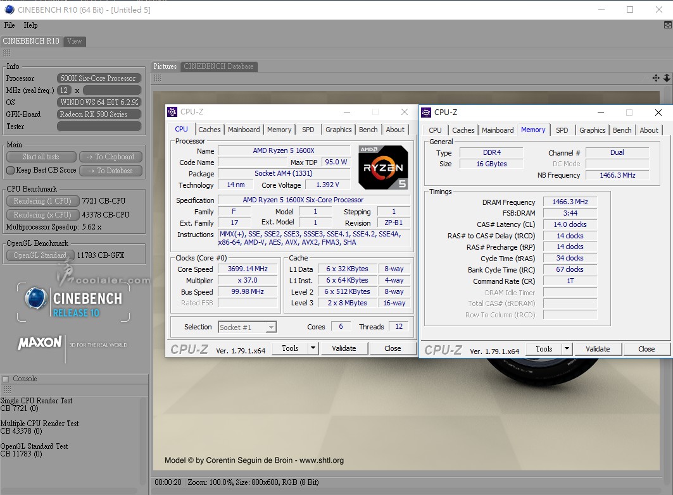Screen dimensions: 673x495
Task: Toggle Keep Best CB Score checkbox
Action: (x=11, y=170)
